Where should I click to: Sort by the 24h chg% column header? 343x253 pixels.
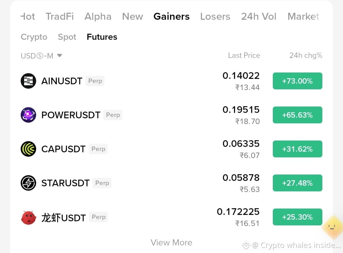point(306,56)
